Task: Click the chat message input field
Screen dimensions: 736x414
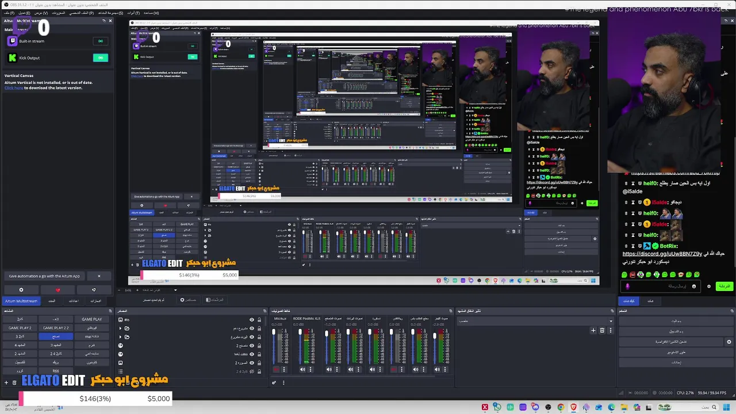Action: coord(661,286)
